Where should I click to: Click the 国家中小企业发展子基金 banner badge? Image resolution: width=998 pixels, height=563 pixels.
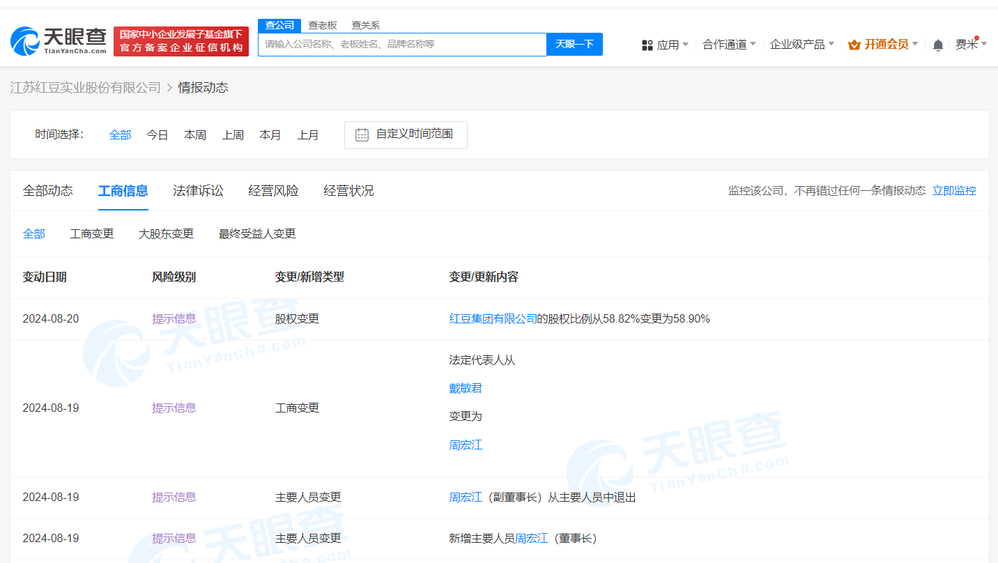(x=181, y=40)
